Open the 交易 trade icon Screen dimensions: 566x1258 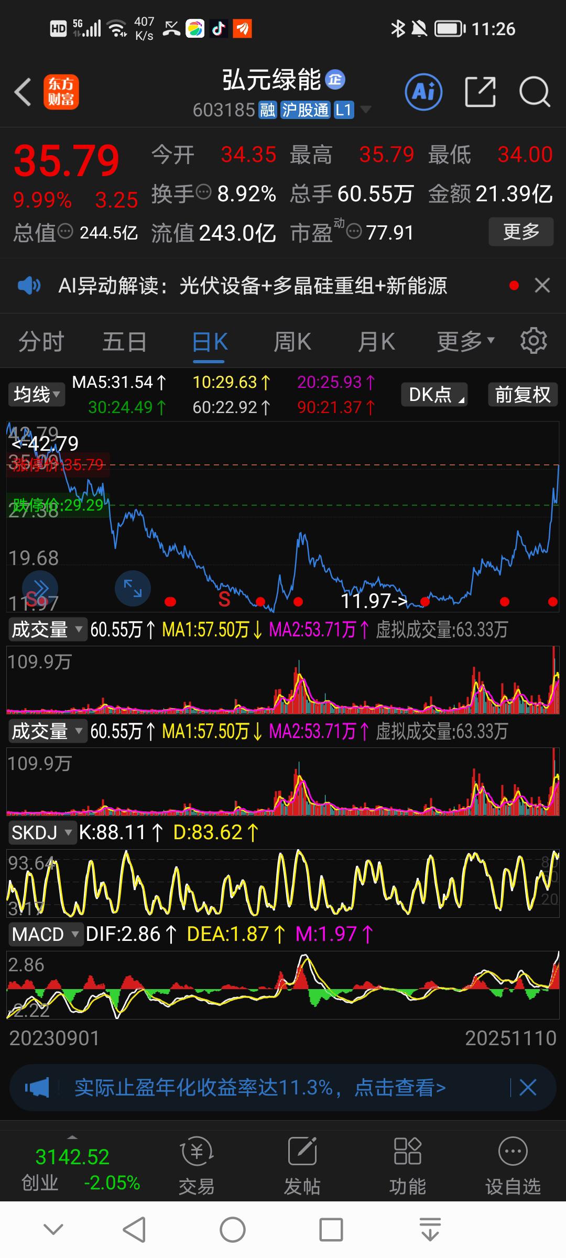click(197, 1166)
